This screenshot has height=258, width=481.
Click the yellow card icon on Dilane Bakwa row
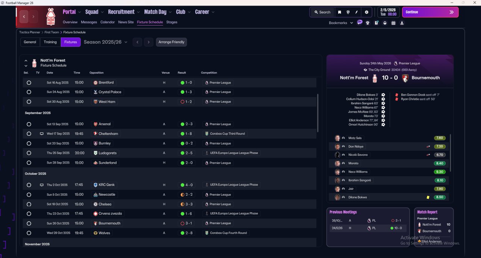(428, 197)
